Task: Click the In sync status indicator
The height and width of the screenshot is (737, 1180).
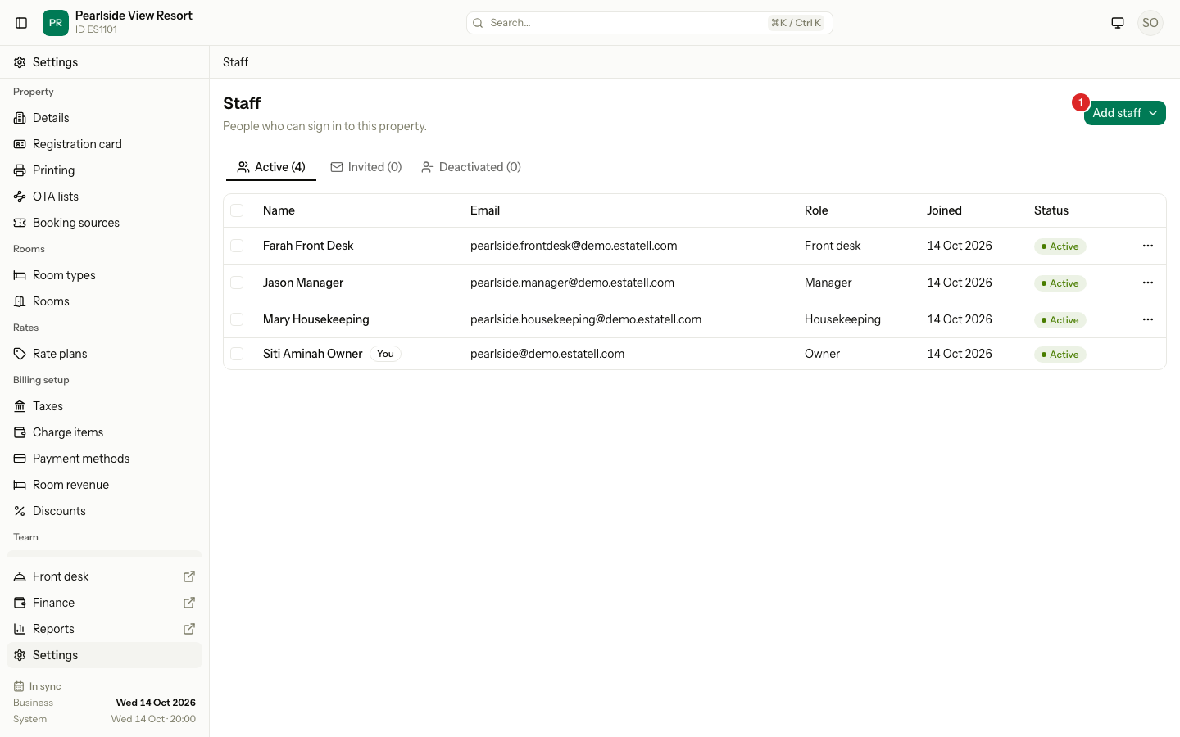Action: (x=38, y=686)
